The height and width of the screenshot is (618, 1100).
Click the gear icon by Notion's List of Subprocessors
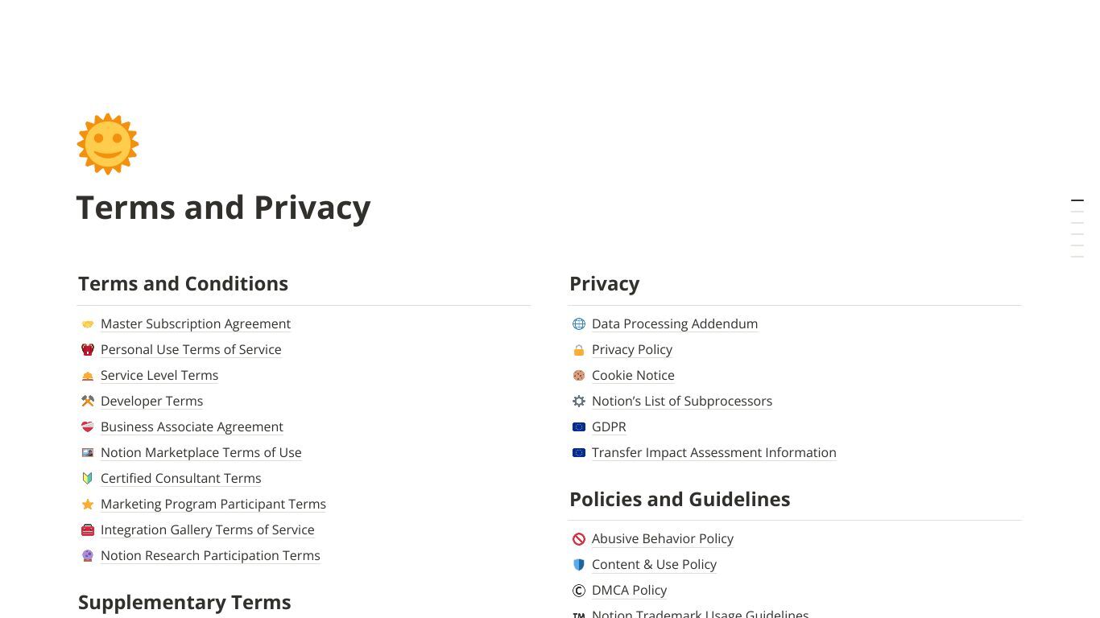pyautogui.click(x=579, y=402)
